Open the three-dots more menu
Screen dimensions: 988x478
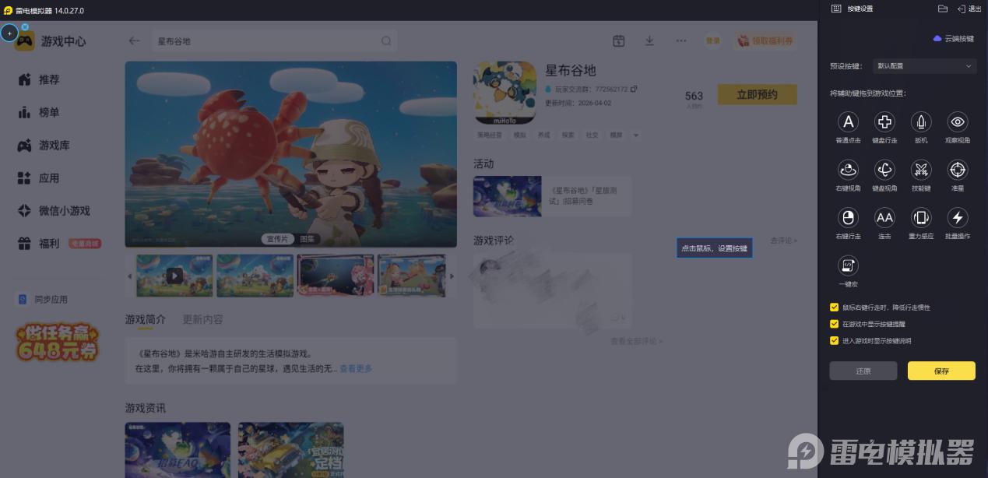[x=681, y=40]
